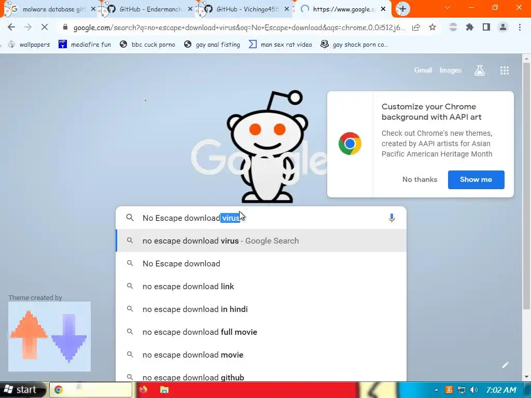
Task: Stop loading the page
Action: pyautogui.click(x=45, y=27)
